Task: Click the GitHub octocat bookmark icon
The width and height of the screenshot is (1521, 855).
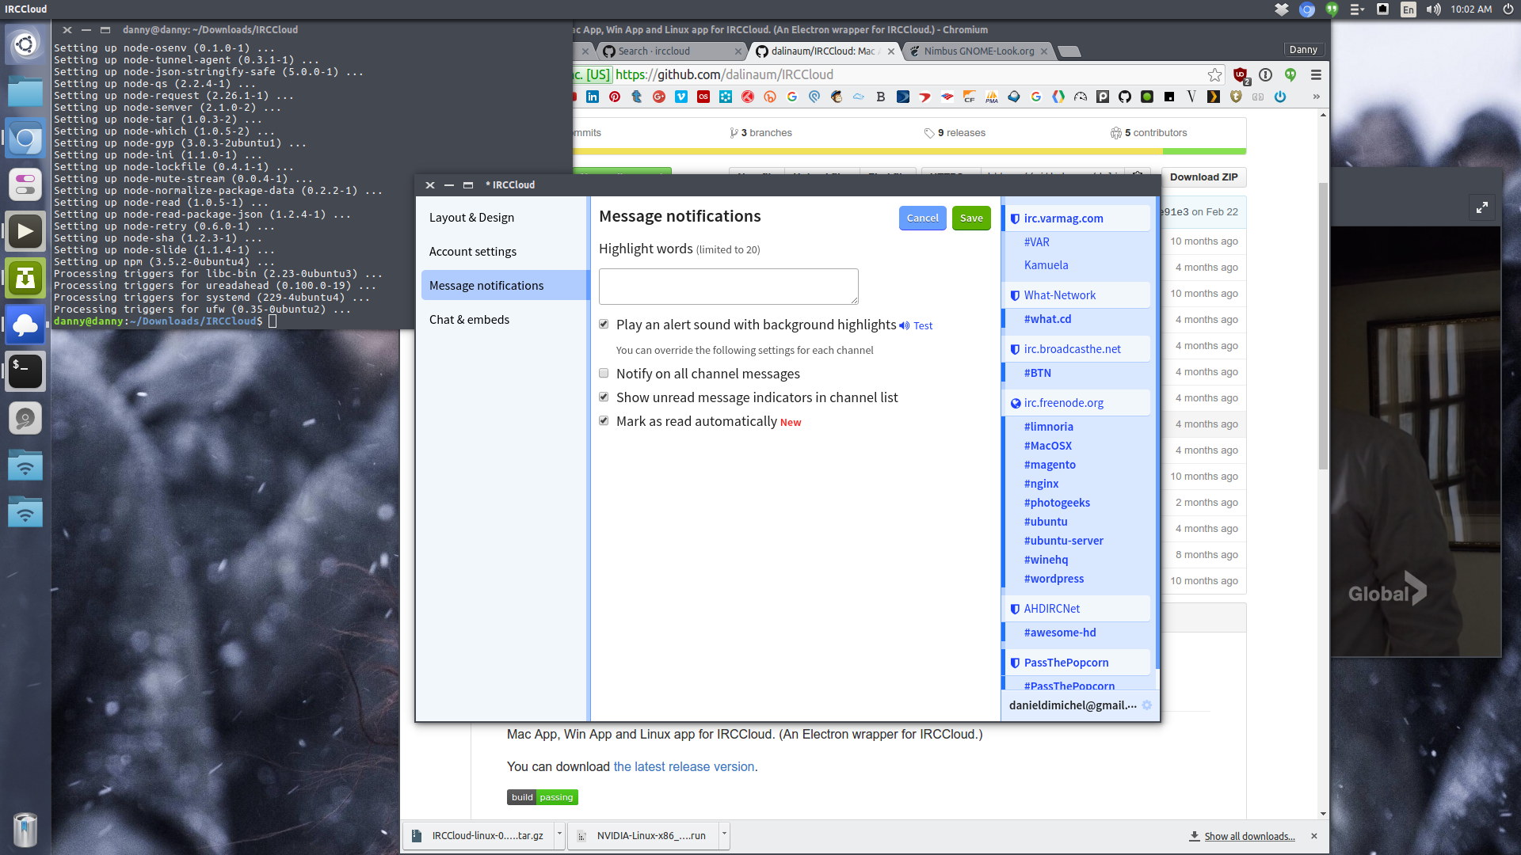Action: click(1124, 97)
